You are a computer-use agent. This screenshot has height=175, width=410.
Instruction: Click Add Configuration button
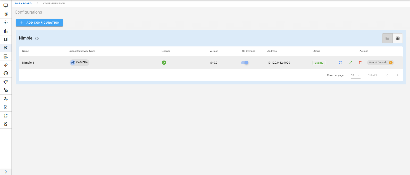click(39, 23)
